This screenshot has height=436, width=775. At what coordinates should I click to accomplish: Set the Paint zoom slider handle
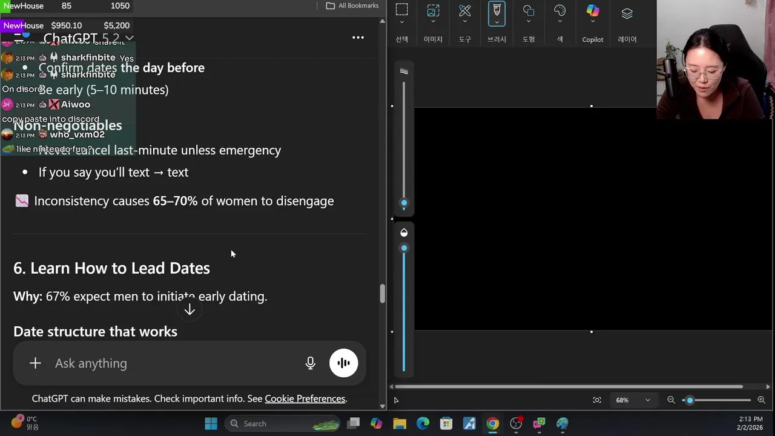(x=690, y=400)
